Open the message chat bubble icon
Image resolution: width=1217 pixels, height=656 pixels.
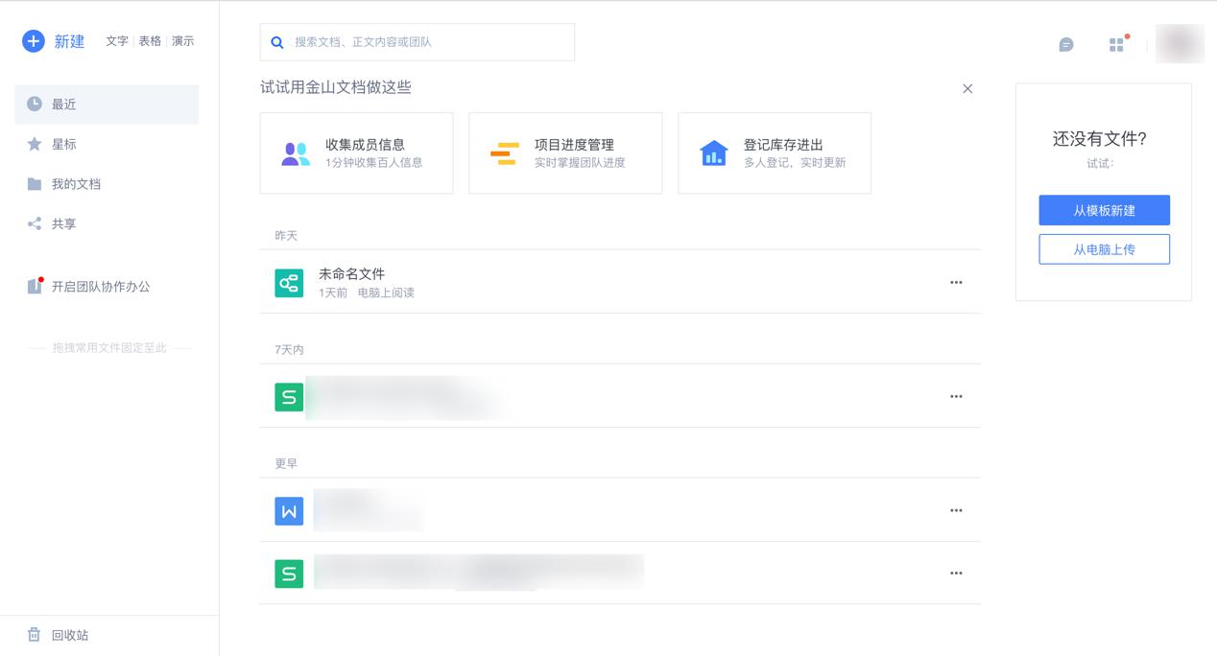tap(1065, 45)
